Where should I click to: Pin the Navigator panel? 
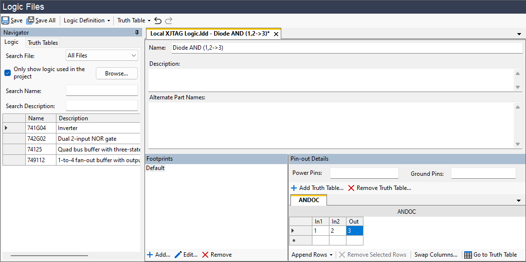[137, 33]
